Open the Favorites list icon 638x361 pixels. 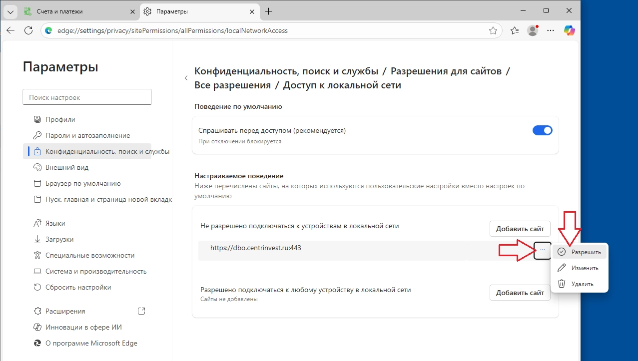point(515,30)
